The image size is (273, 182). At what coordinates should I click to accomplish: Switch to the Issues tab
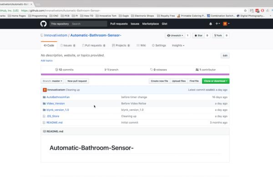point(67,45)
